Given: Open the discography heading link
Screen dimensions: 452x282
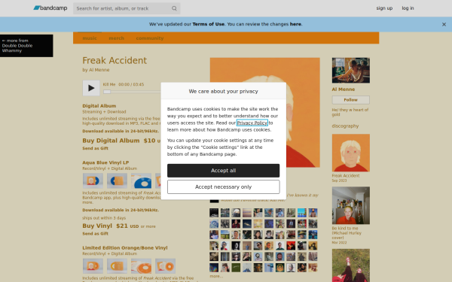Looking at the screenshot, I should click(x=345, y=126).
